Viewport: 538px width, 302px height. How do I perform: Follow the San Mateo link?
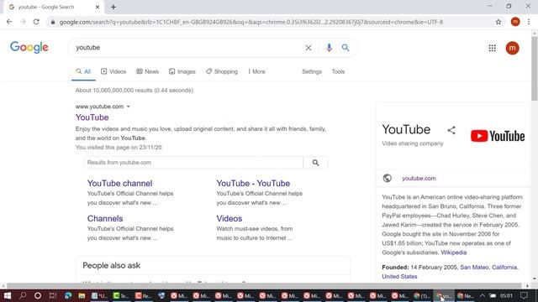pyautogui.click(x=474, y=267)
